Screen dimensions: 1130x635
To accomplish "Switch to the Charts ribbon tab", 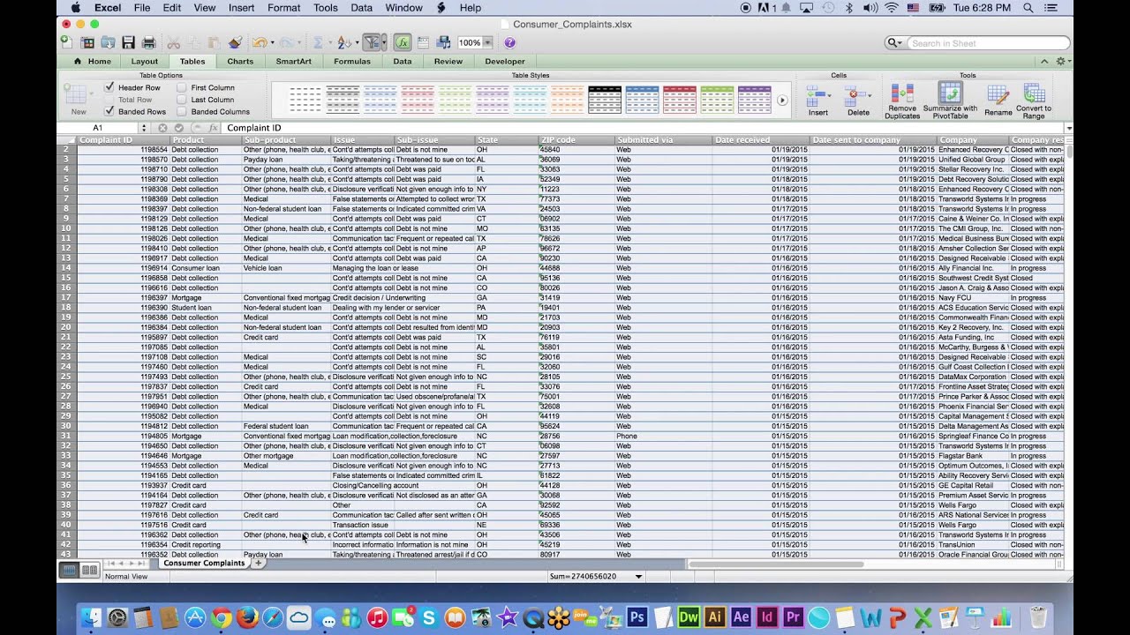I will click(240, 62).
